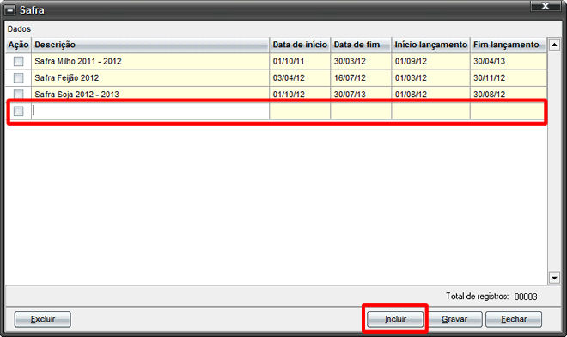Select the Safra Milho 2011 - 2012 description

click(x=78, y=62)
